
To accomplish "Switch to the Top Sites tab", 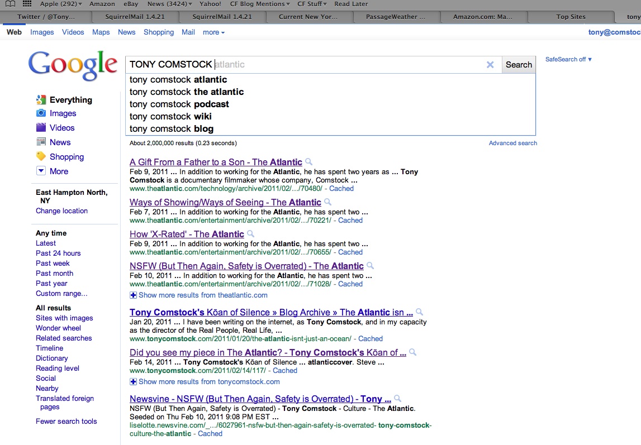I will (x=571, y=17).
